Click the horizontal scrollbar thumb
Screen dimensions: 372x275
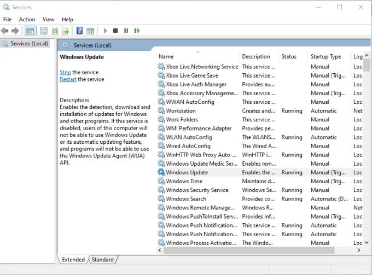[x=249, y=250]
